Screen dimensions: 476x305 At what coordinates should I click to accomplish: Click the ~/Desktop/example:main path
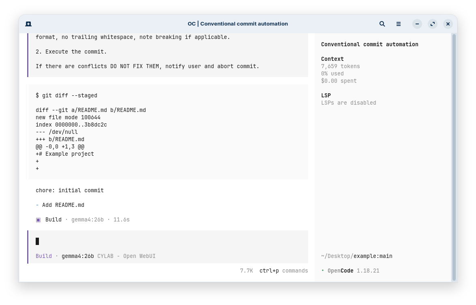coord(357,256)
